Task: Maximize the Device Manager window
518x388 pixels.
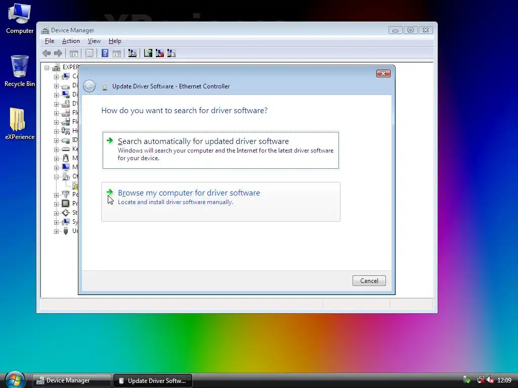Action: pos(410,30)
